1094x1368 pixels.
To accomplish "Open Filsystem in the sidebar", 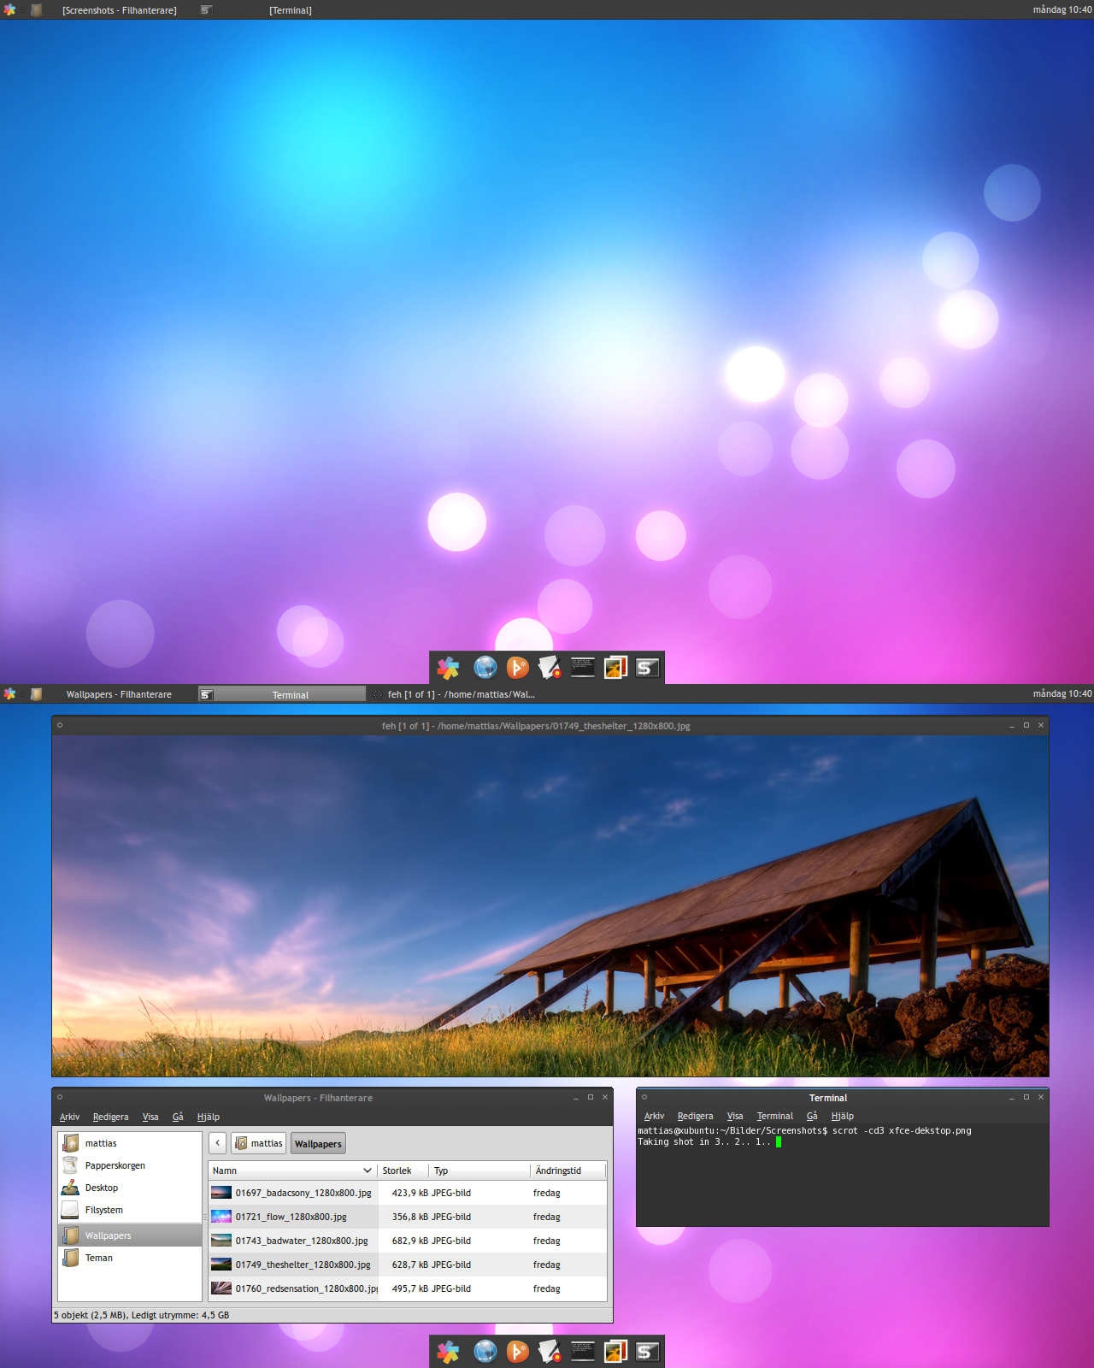I will (103, 1210).
